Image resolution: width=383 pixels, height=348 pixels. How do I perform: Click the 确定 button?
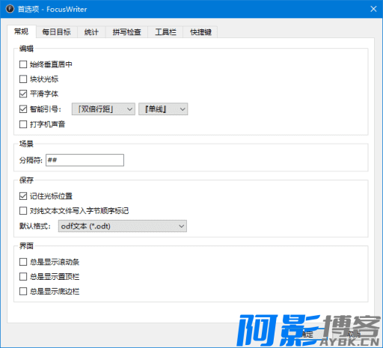(307, 335)
